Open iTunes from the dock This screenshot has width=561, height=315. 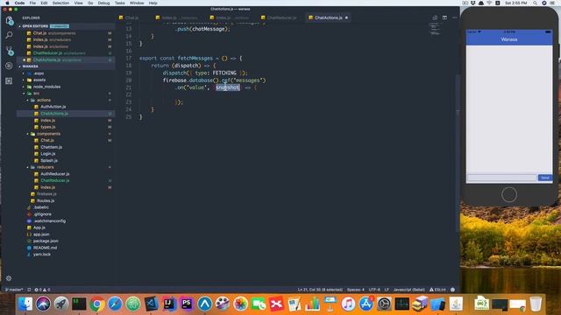[x=348, y=304]
